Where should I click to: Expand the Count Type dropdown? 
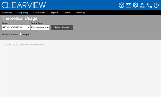(x=40, y=28)
